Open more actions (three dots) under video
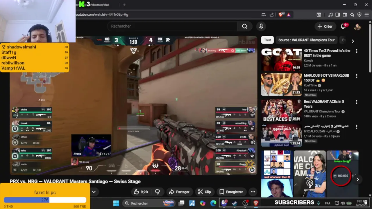The image size is (372, 209). pos(253,192)
